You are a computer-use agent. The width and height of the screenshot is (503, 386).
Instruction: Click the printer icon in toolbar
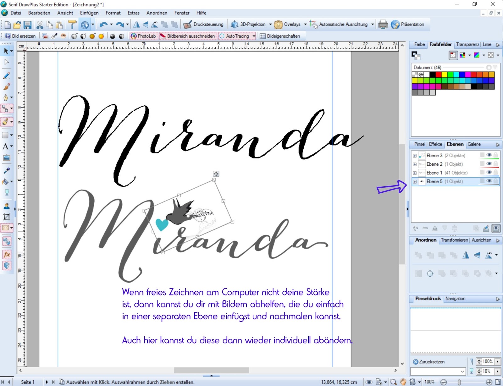pyautogui.click(x=383, y=25)
